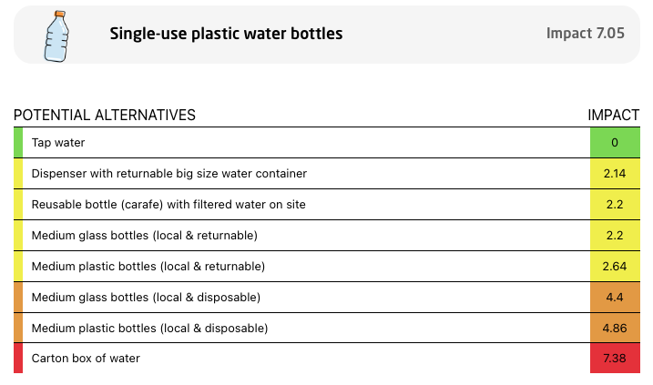Image resolution: width=653 pixels, height=385 pixels.
Task: Open the Carton box of water row
Action: [326, 359]
